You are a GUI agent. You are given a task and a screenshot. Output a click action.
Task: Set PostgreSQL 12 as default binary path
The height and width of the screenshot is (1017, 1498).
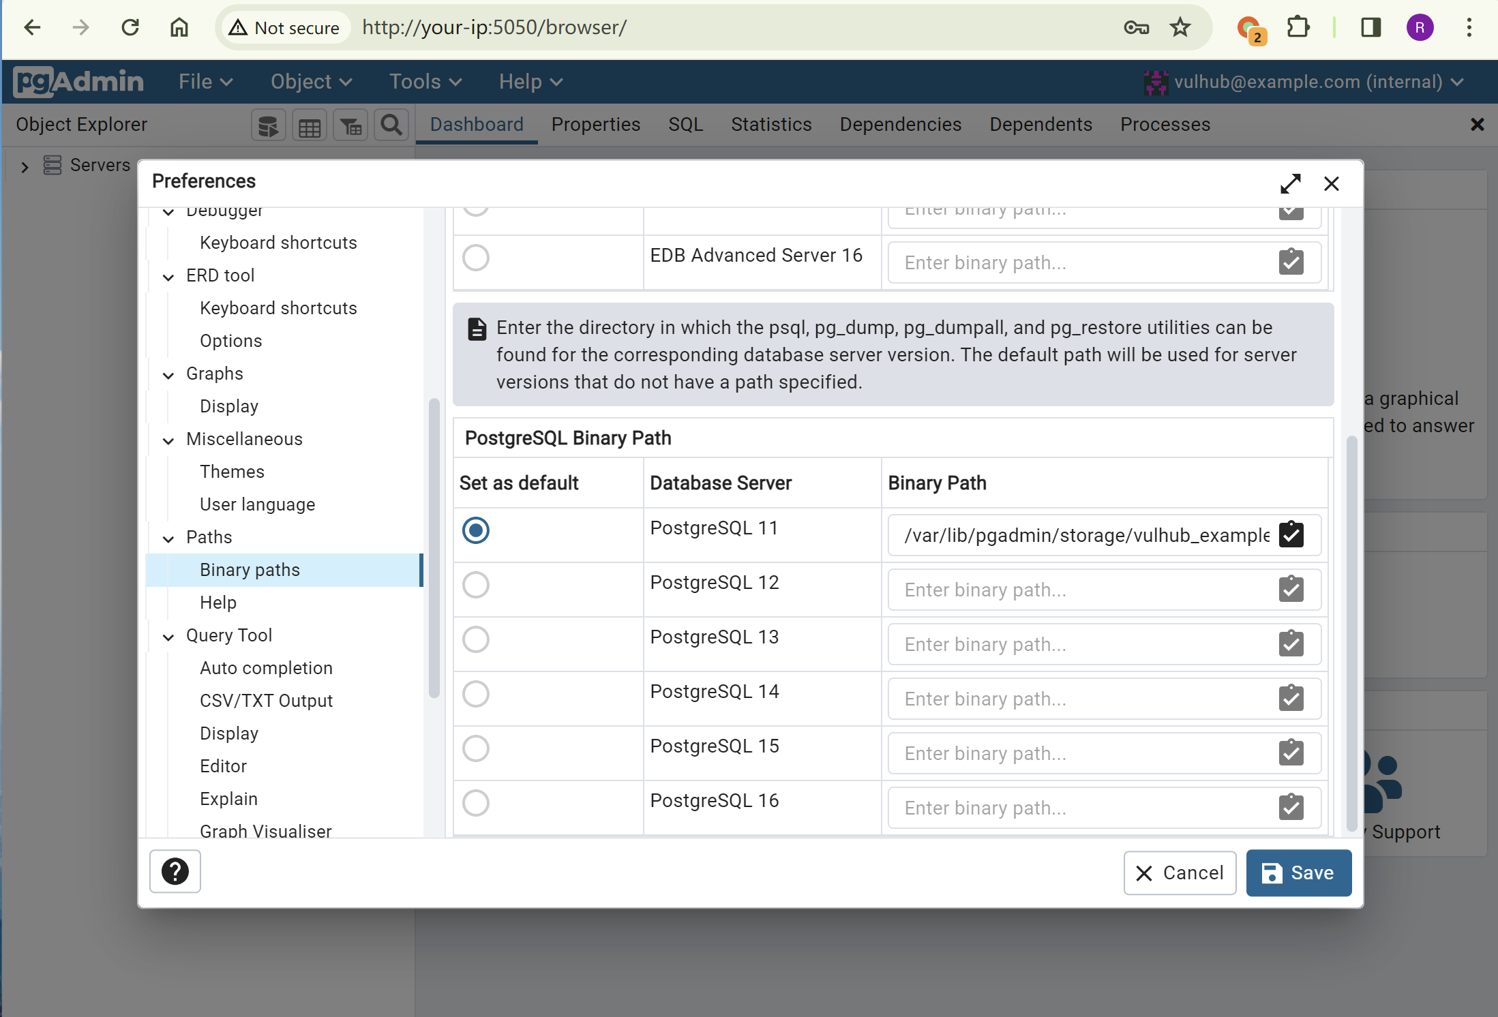click(x=476, y=585)
